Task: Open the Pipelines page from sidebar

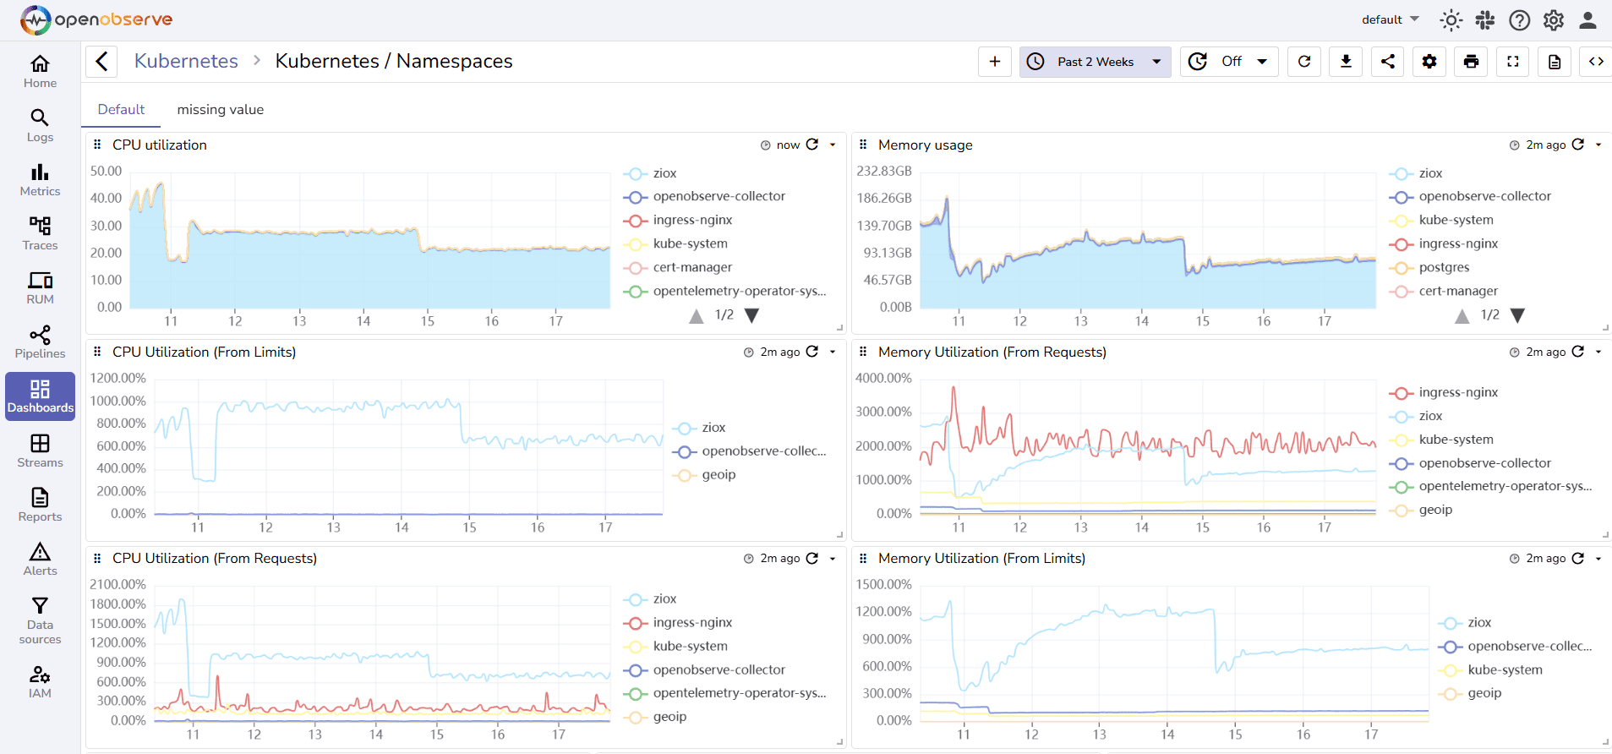Action: 40,341
